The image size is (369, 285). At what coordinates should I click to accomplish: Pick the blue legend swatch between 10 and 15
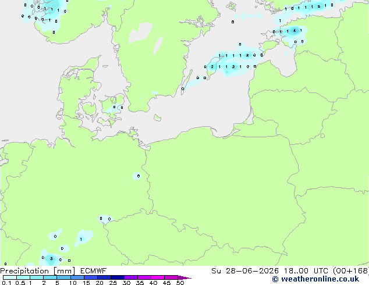[x=77, y=277]
